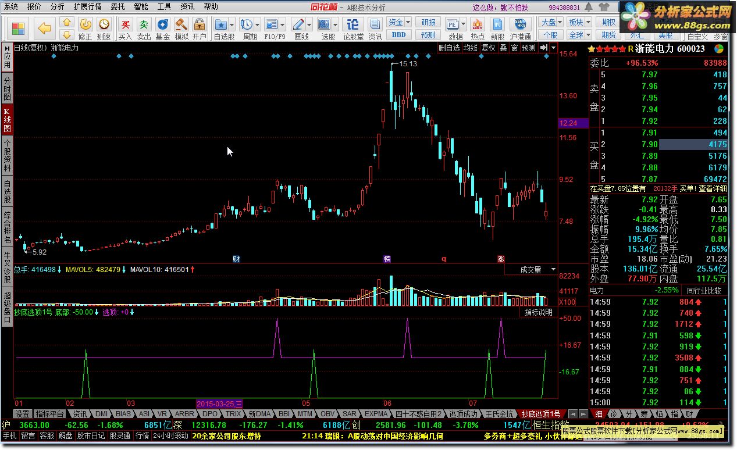Open the 论股堂 forum icon
This screenshot has height=450, width=737.
(353, 28)
